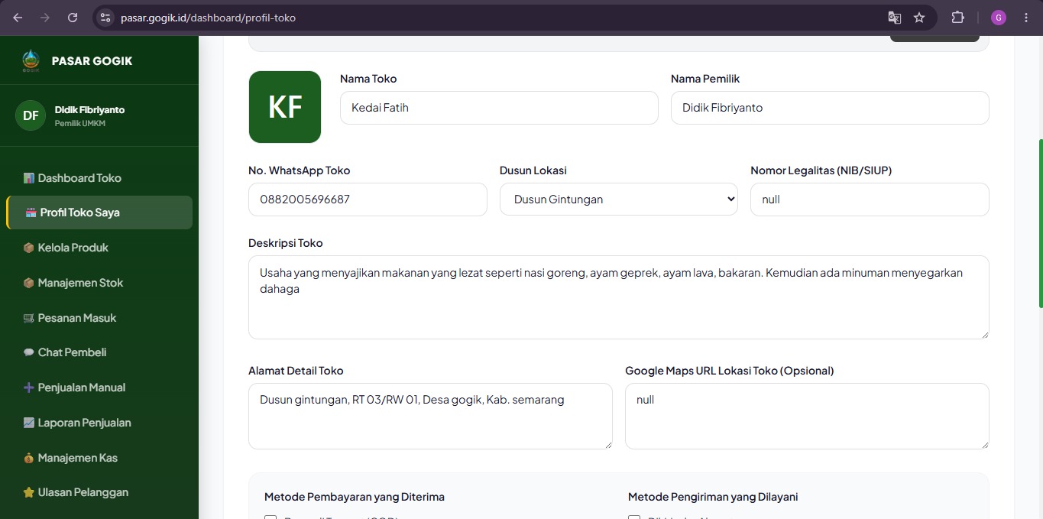The image size is (1043, 519).
Task: Click the money bag icon beside Manajemen Kas
Action: tap(29, 458)
